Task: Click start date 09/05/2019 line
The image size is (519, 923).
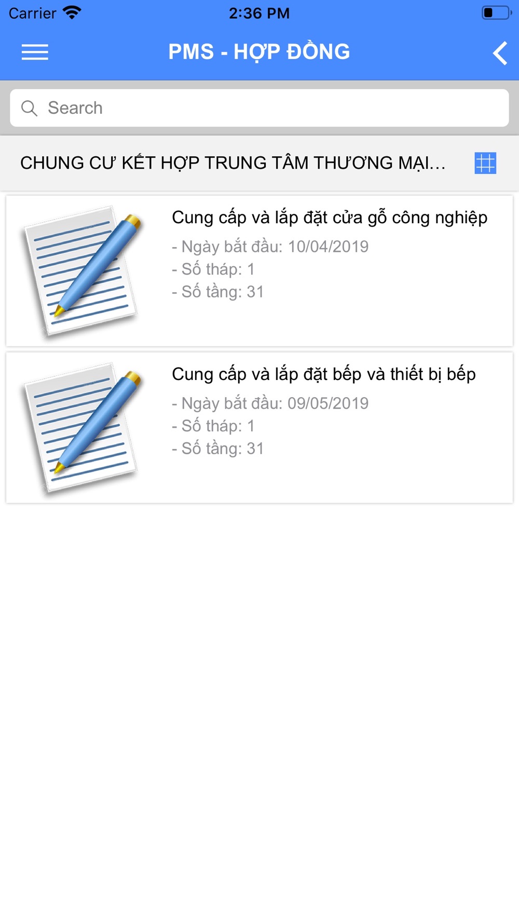Action: point(270,403)
